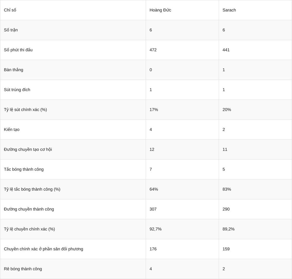Screen dimensions: 292x279
Task: Click the Chỉ số column header
Action: pos(10,10)
